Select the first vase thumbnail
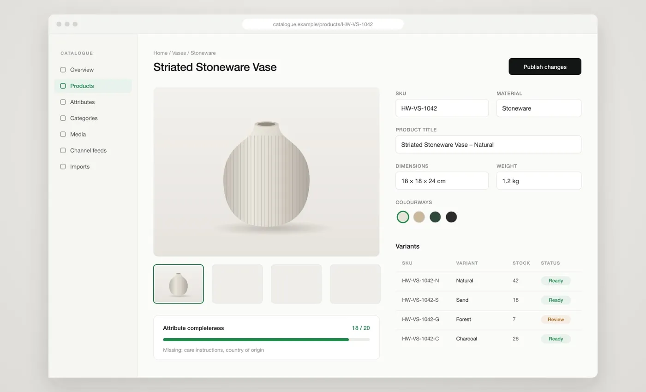This screenshot has width=646, height=392. [179, 284]
